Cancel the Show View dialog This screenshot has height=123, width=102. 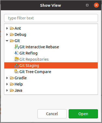pos(52,114)
